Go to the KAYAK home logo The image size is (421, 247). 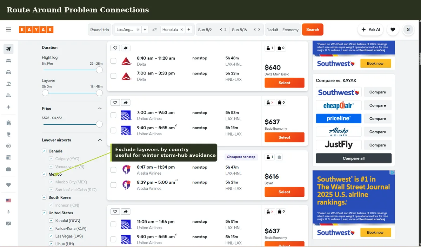tap(36, 30)
